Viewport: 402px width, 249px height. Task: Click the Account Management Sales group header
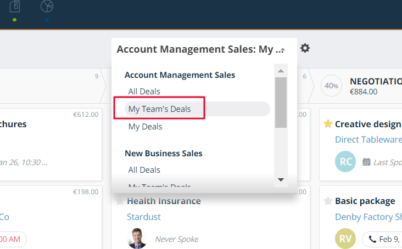(180, 75)
